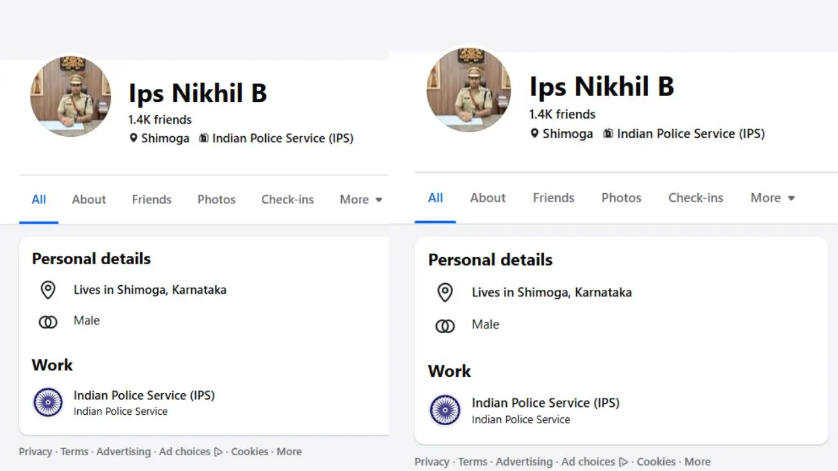The height and width of the screenshot is (471, 838).
Task: Click the More link in the right footer
Action: [x=697, y=462]
